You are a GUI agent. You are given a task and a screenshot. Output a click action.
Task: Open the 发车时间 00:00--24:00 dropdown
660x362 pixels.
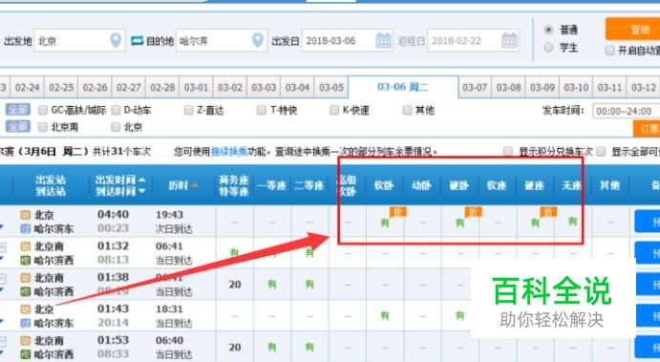[x=627, y=111]
